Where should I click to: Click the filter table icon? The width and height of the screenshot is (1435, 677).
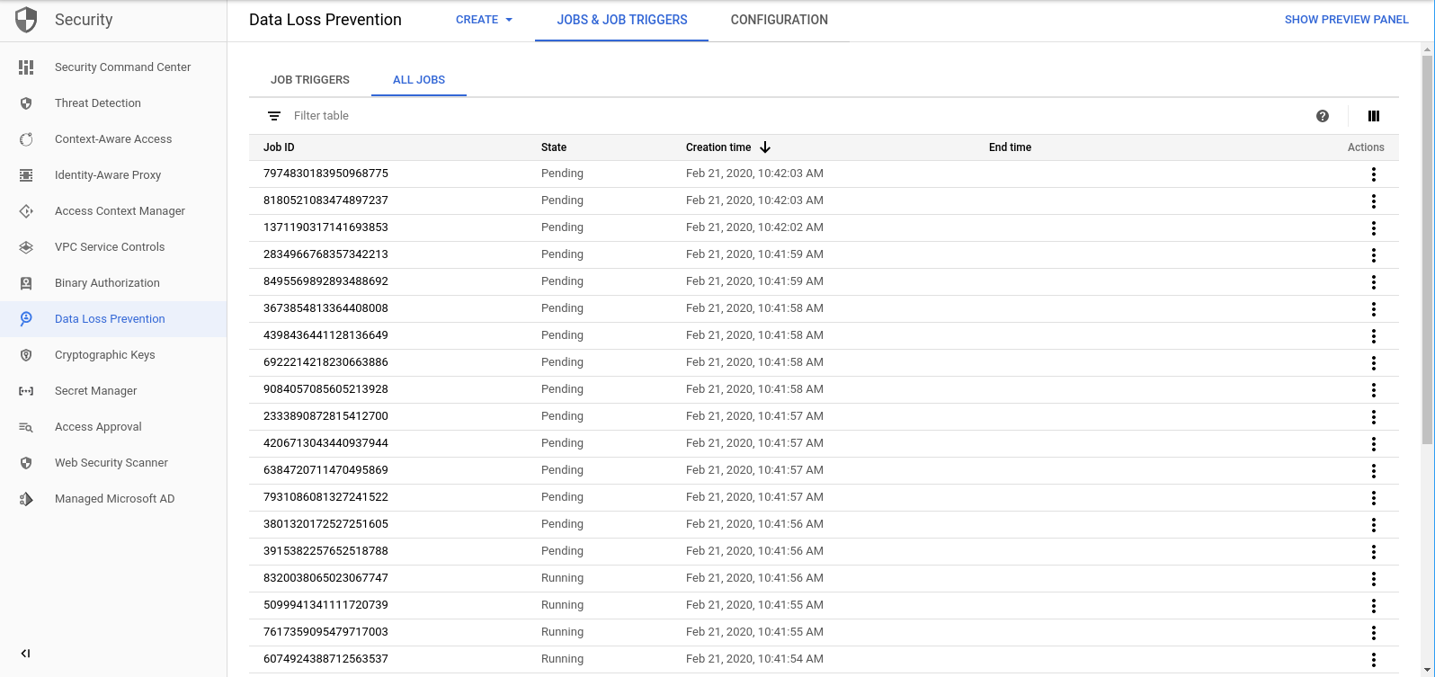tap(274, 116)
